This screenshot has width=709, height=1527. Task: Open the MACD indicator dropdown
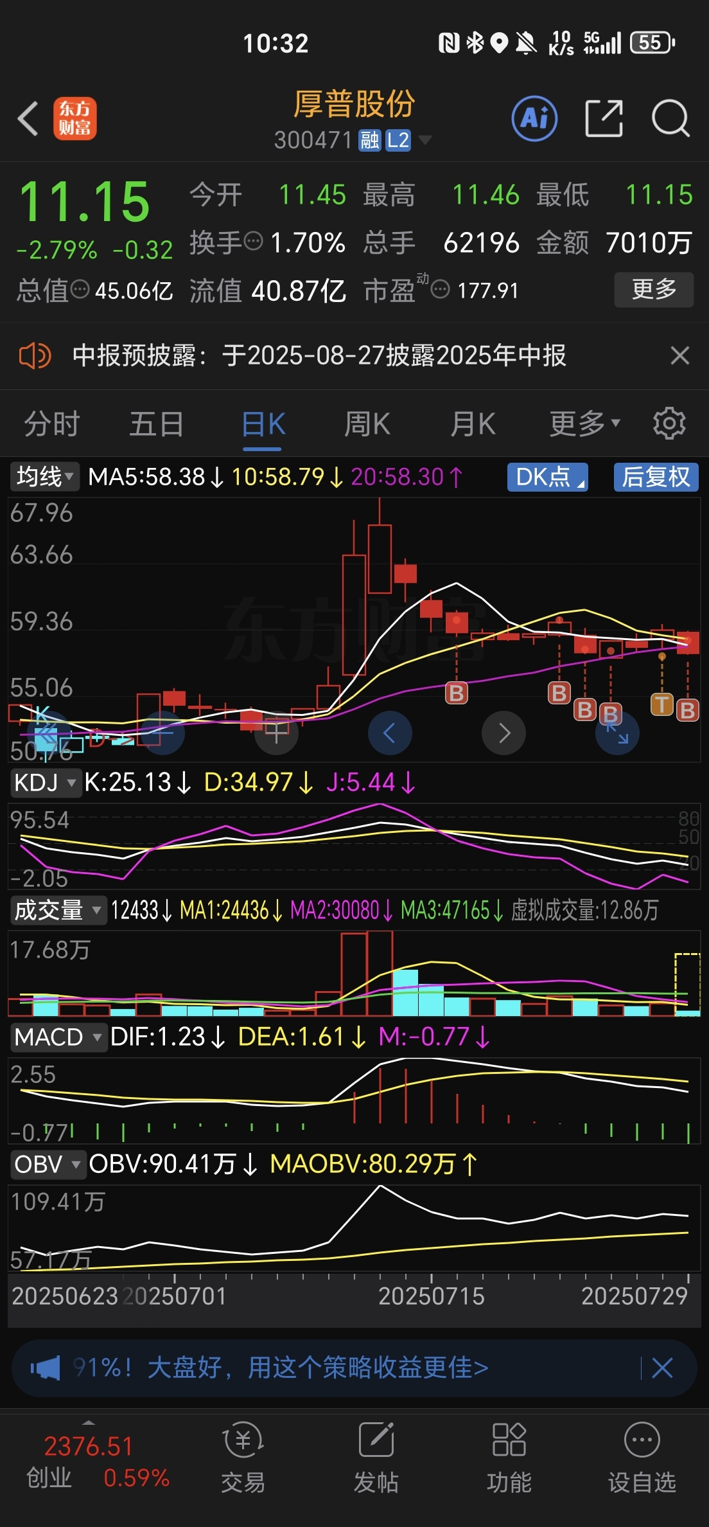click(x=58, y=1037)
